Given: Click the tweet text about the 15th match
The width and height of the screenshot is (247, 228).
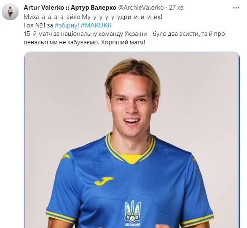Looking at the screenshot, I should pyautogui.click(x=124, y=38).
